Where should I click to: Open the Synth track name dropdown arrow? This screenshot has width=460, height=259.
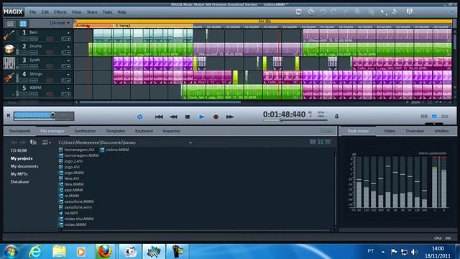coord(68,60)
